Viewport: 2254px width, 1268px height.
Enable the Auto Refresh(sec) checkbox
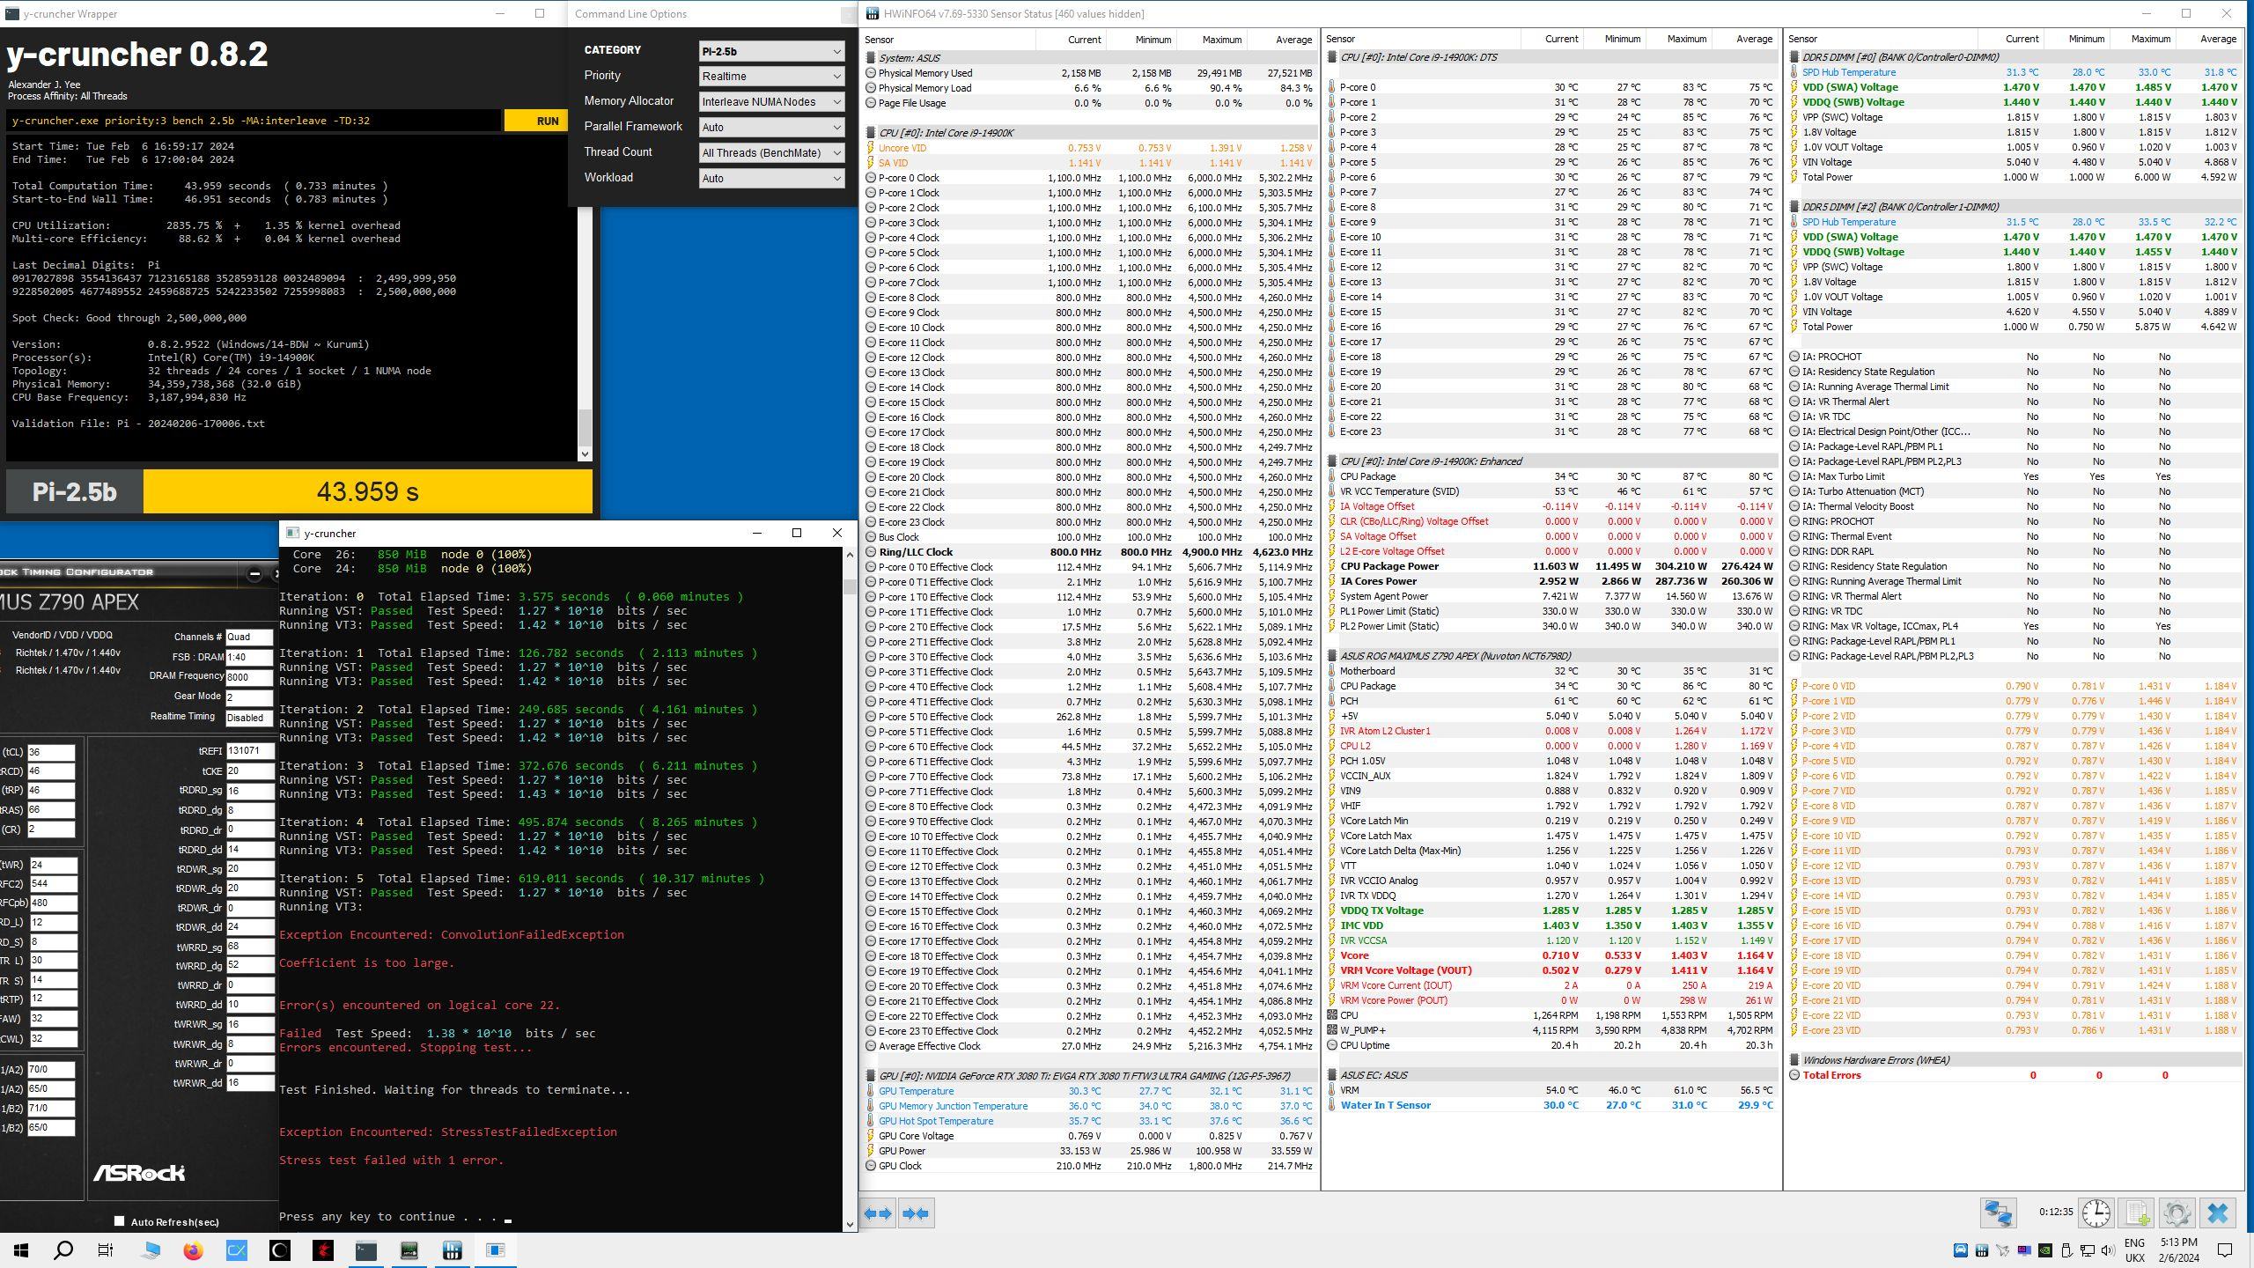(x=119, y=1220)
